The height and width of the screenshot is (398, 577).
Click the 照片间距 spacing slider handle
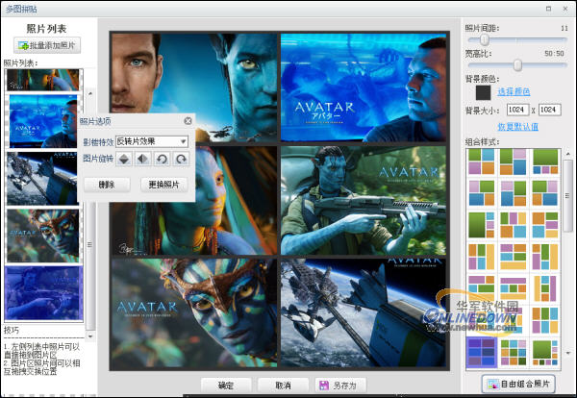coord(484,40)
